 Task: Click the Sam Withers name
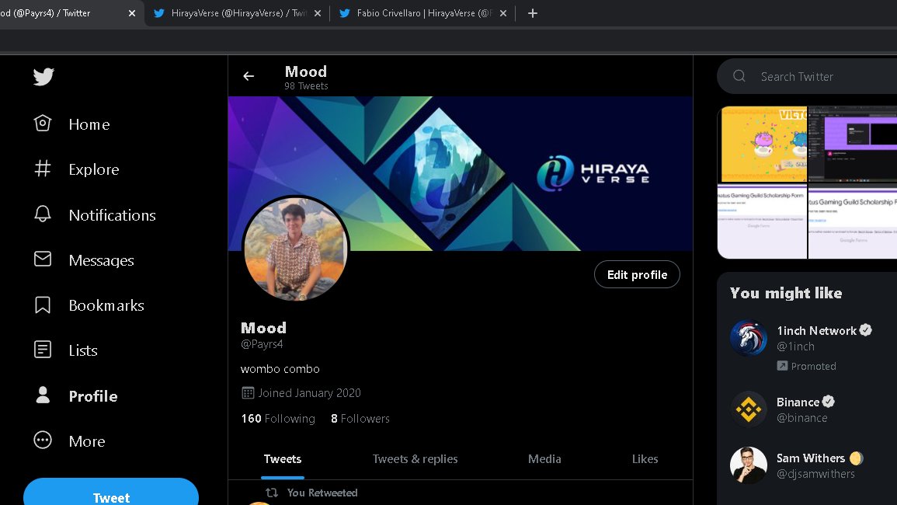811,458
